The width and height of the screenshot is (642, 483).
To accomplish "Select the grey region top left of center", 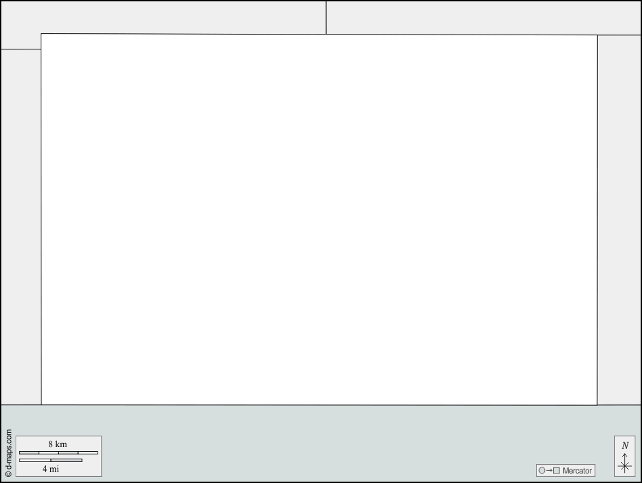I will tap(164, 17).
